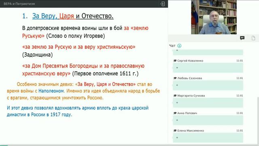Click Елена Максименко's '+' message bubble
The height and width of the screenshot is (146, 259).
(x=208, y=138)
